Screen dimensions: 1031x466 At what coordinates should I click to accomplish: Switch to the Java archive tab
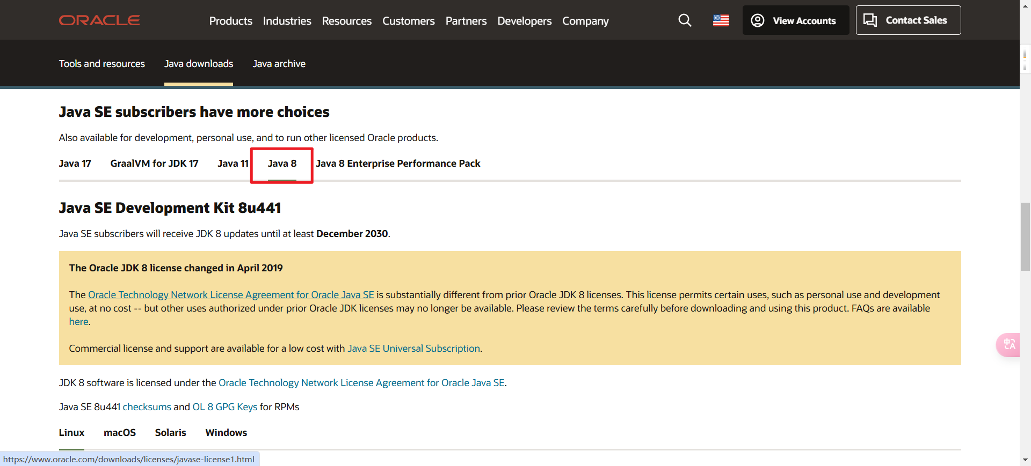tap(279, 64)
